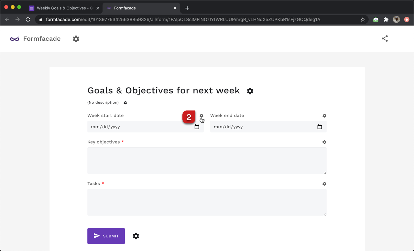The height and width of the screenshot is (251, 414).
Task: Open settings for the Key objectives field
Action: (324, 142)
